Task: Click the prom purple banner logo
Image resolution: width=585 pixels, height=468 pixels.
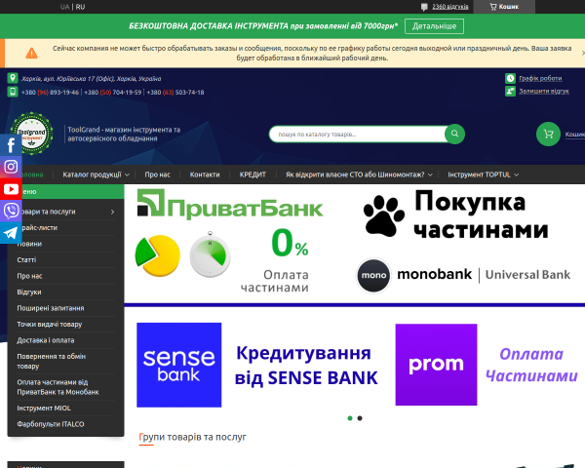Action: [x=436, y=365]
